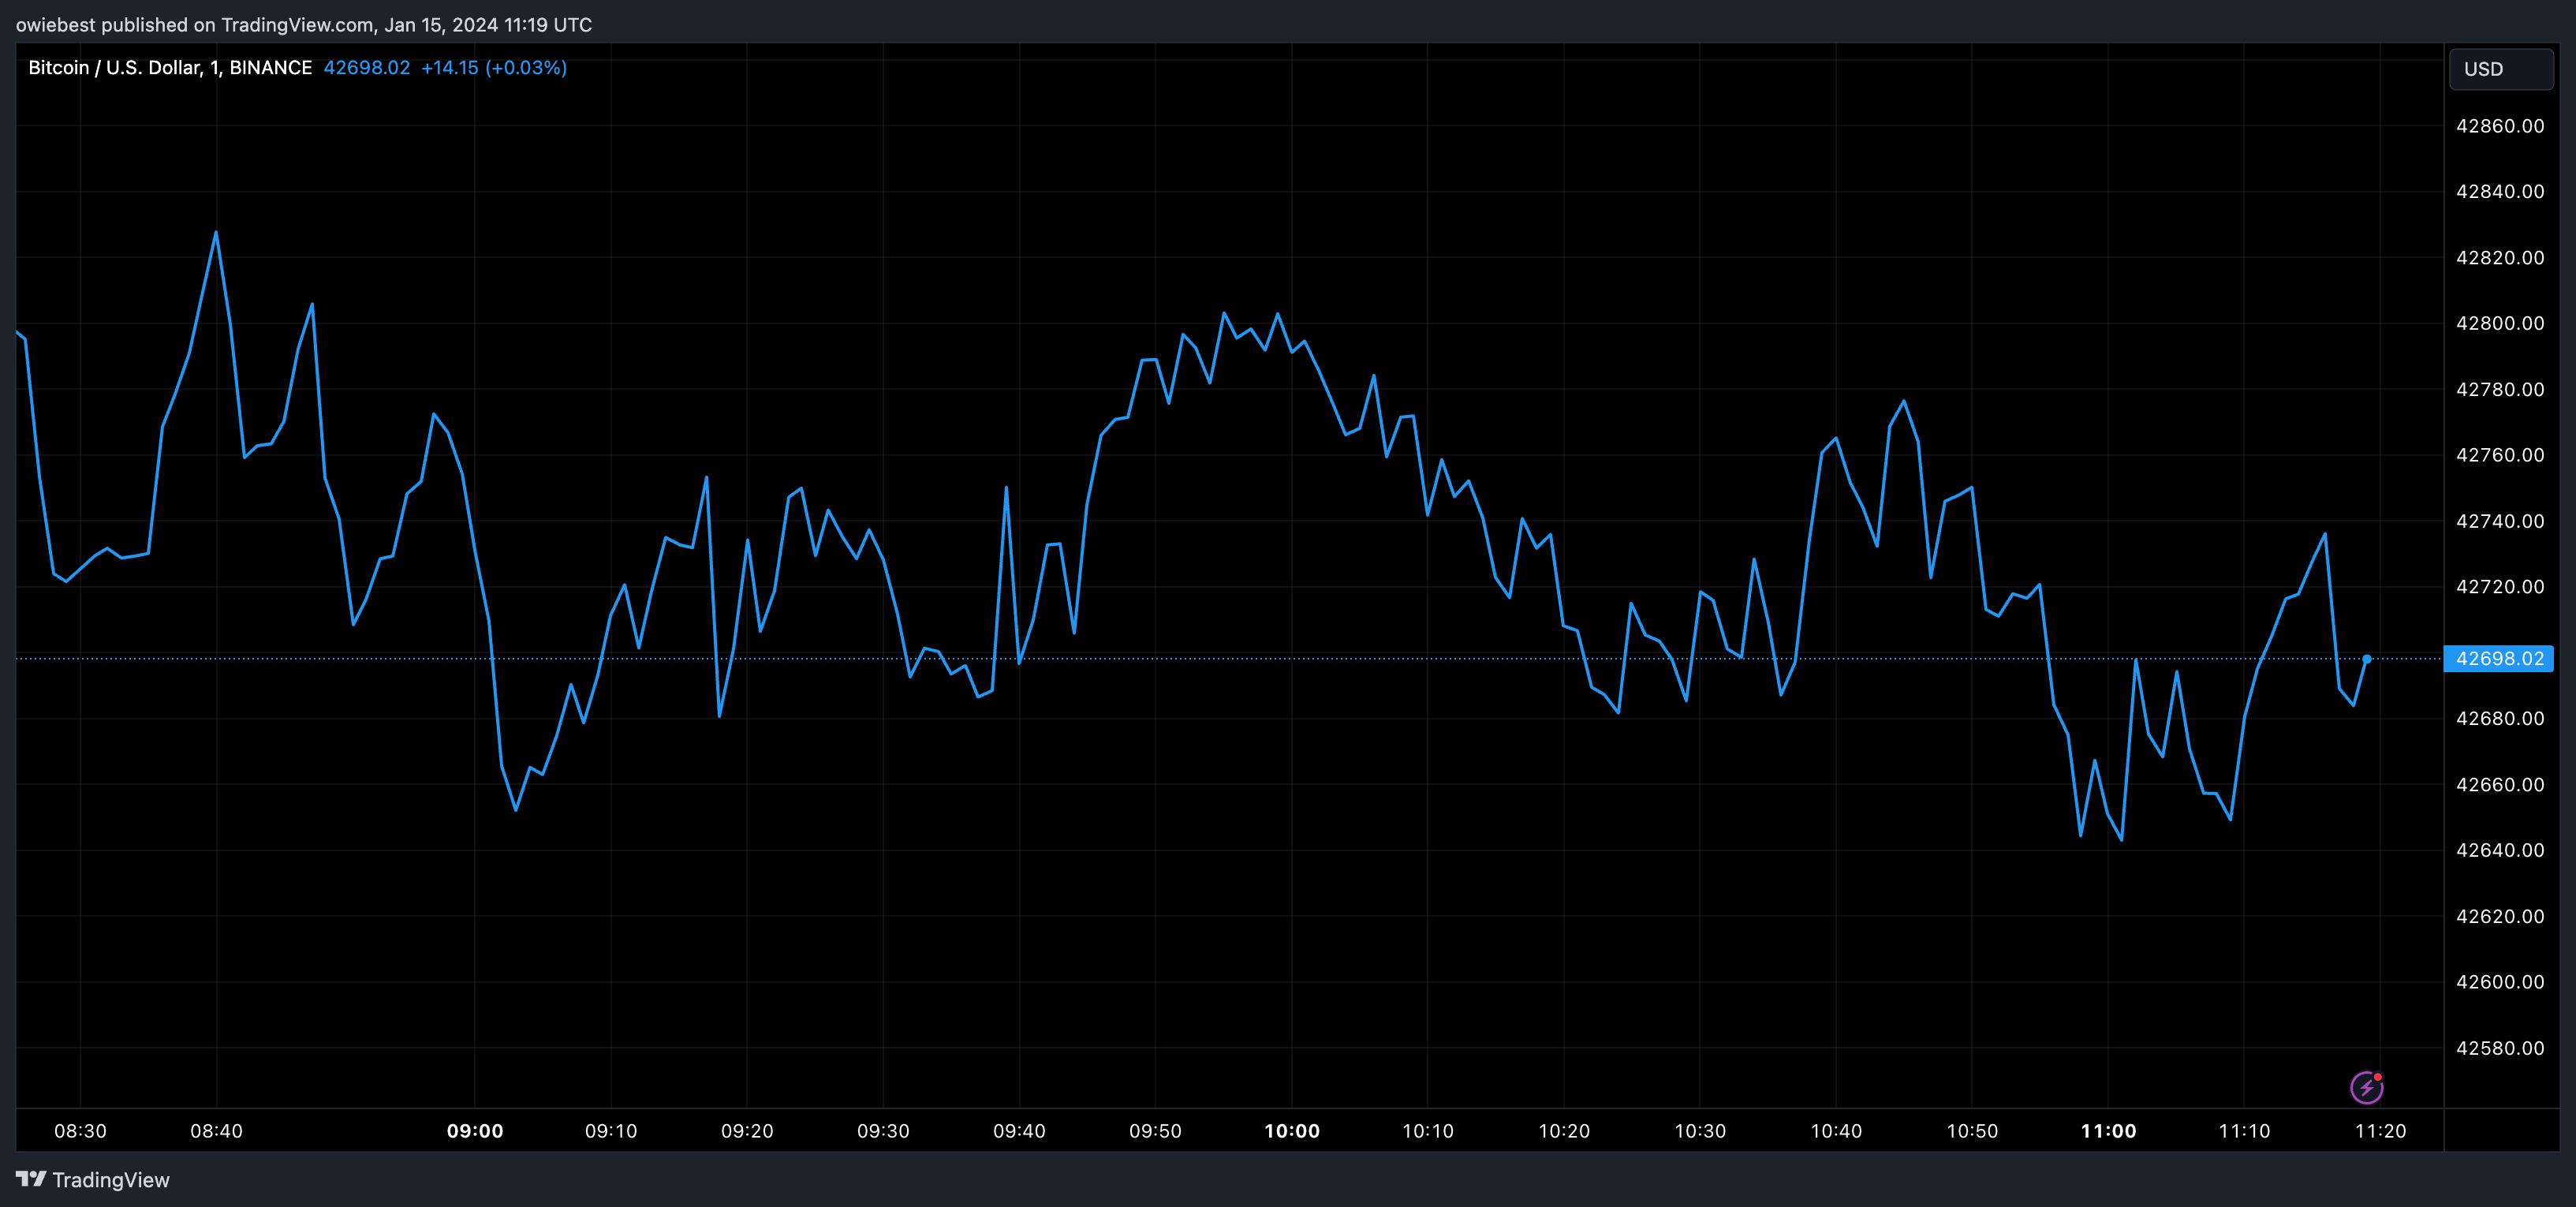This screenshot has width=2576, height=1207.
Task: Click the 42780.00 price axis label
Action: (x=2500, y=389)
